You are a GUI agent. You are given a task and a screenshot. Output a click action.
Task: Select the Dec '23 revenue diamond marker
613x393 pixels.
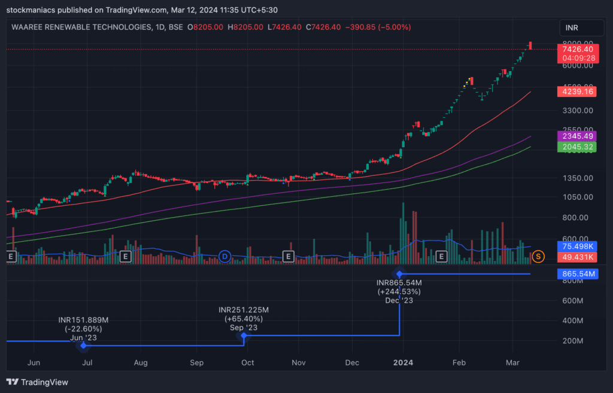[x=399, y=274]
